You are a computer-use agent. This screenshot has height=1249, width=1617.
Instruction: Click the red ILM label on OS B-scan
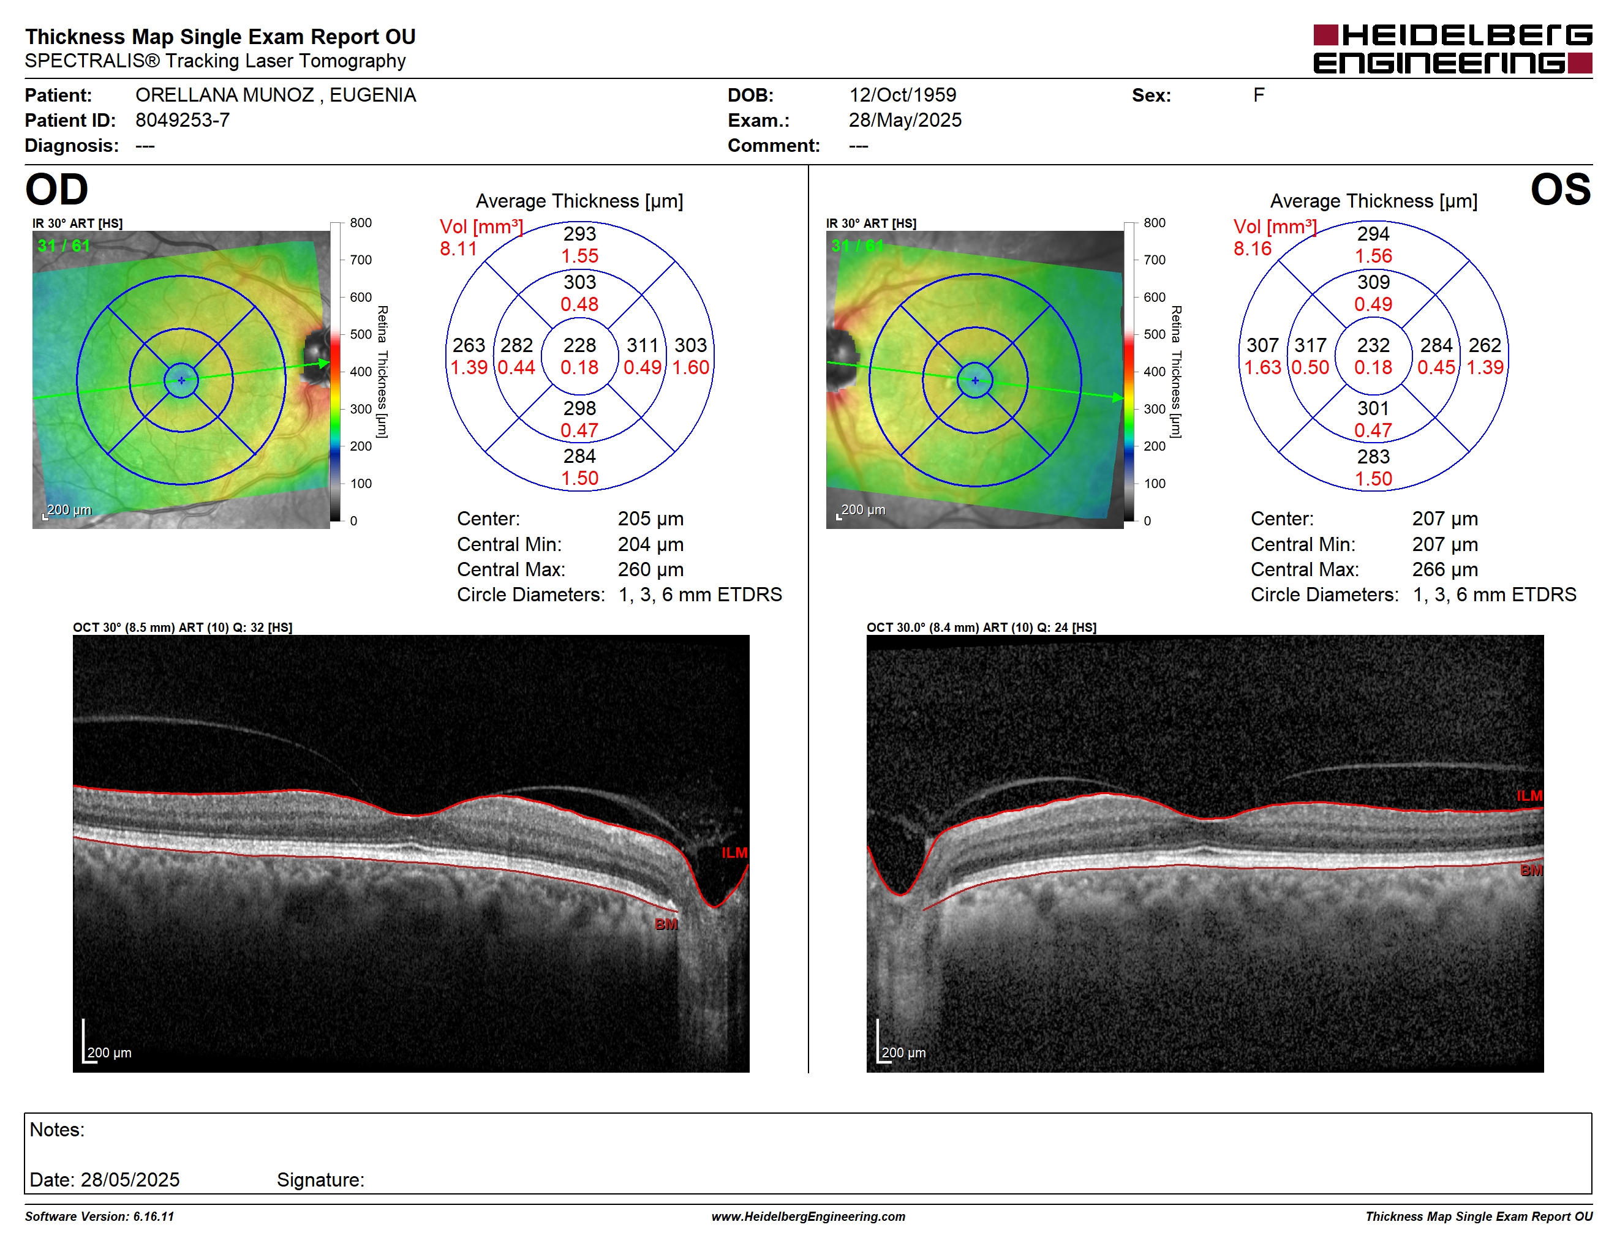[1529, 796]
